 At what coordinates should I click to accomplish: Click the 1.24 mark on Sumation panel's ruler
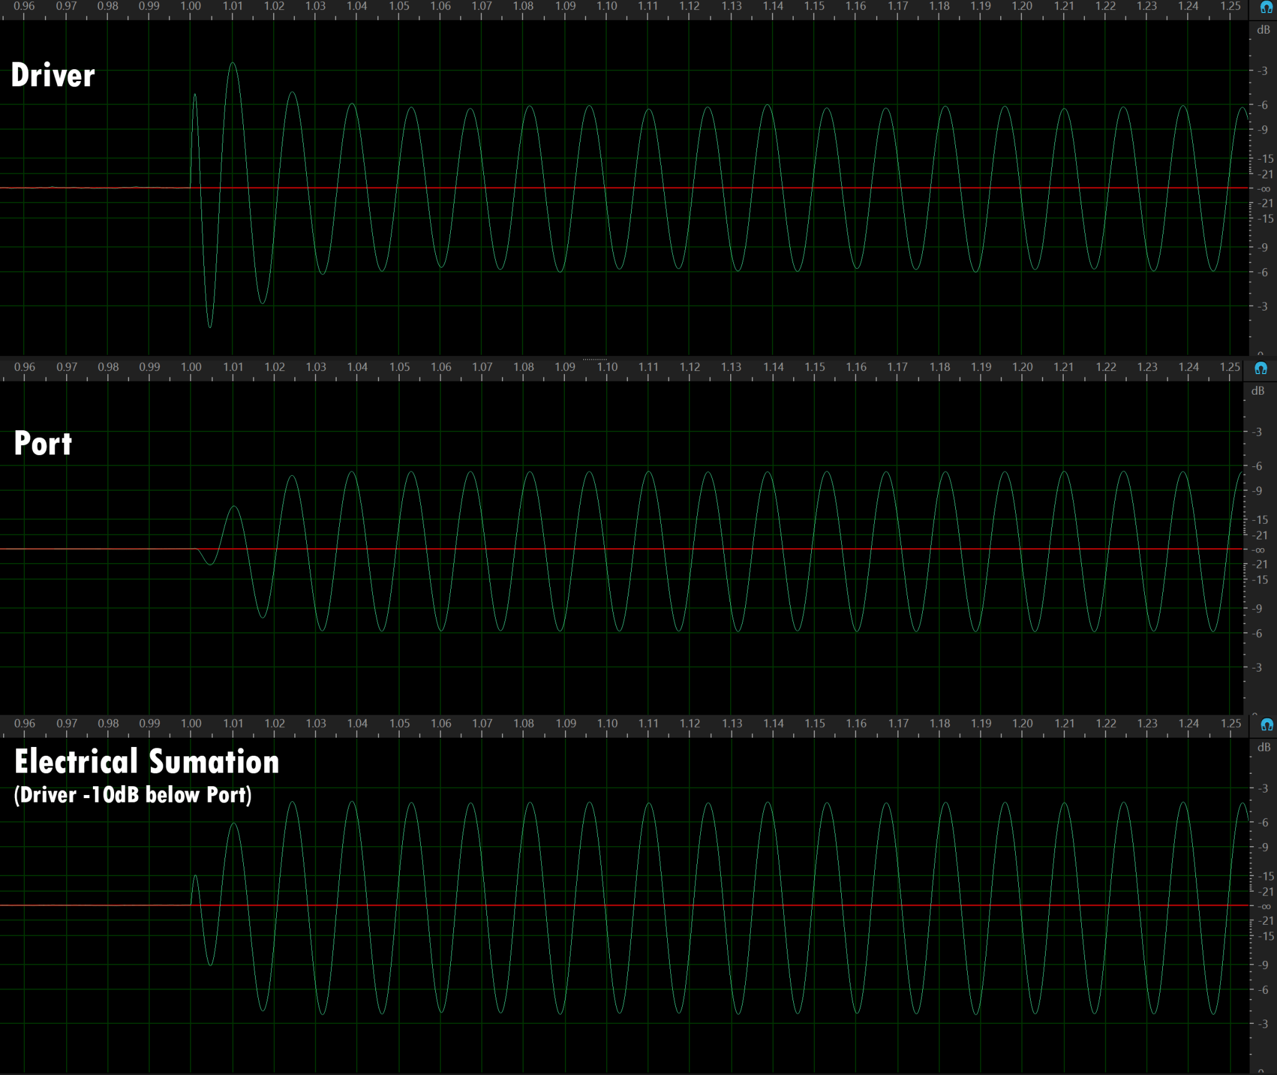click(x=1188, y=723)
